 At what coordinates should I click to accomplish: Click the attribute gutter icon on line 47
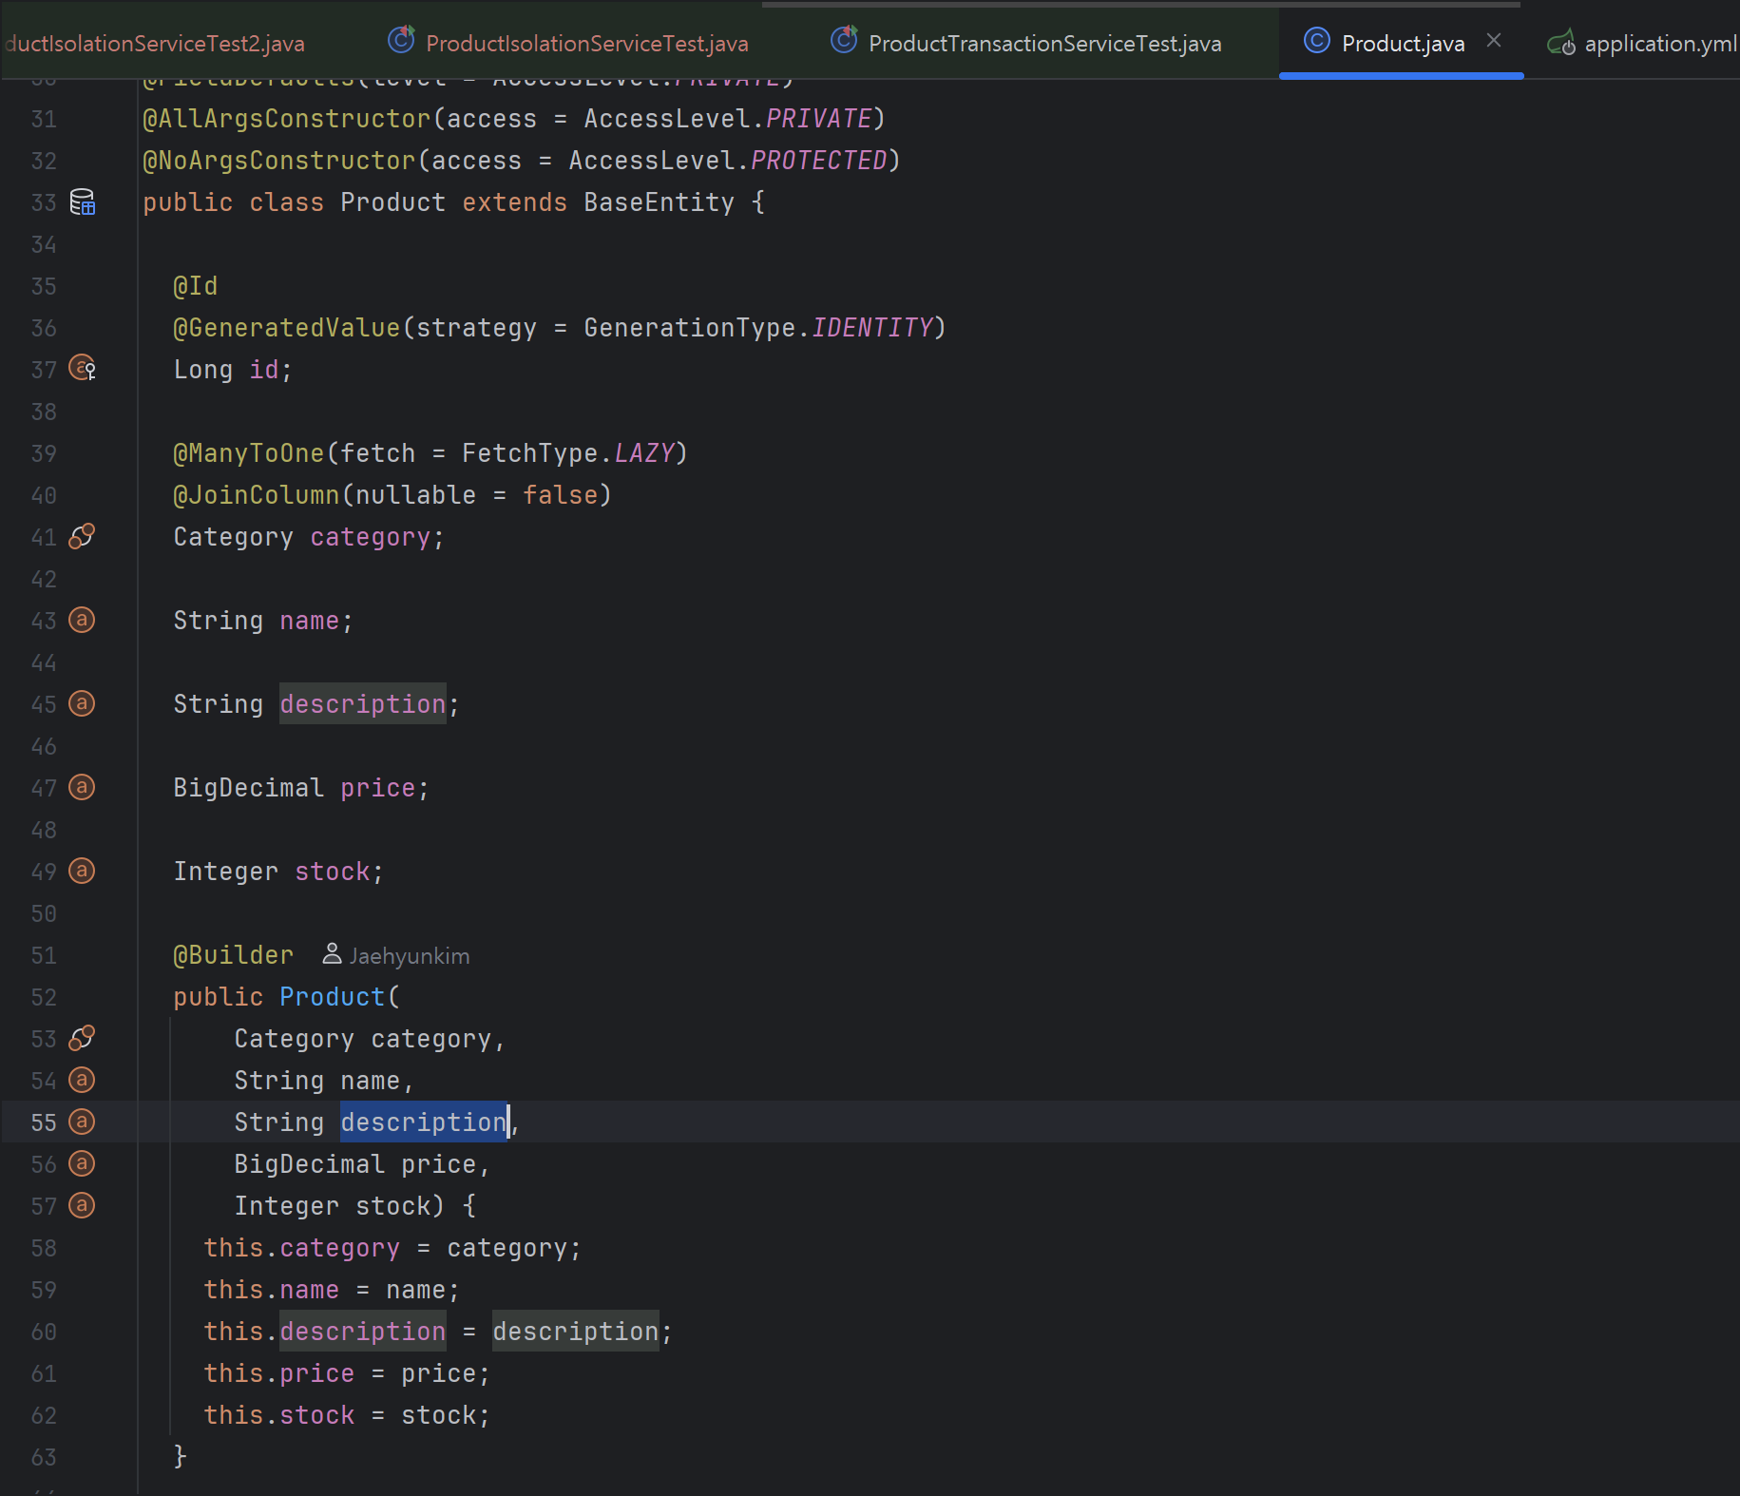[83, 788]
